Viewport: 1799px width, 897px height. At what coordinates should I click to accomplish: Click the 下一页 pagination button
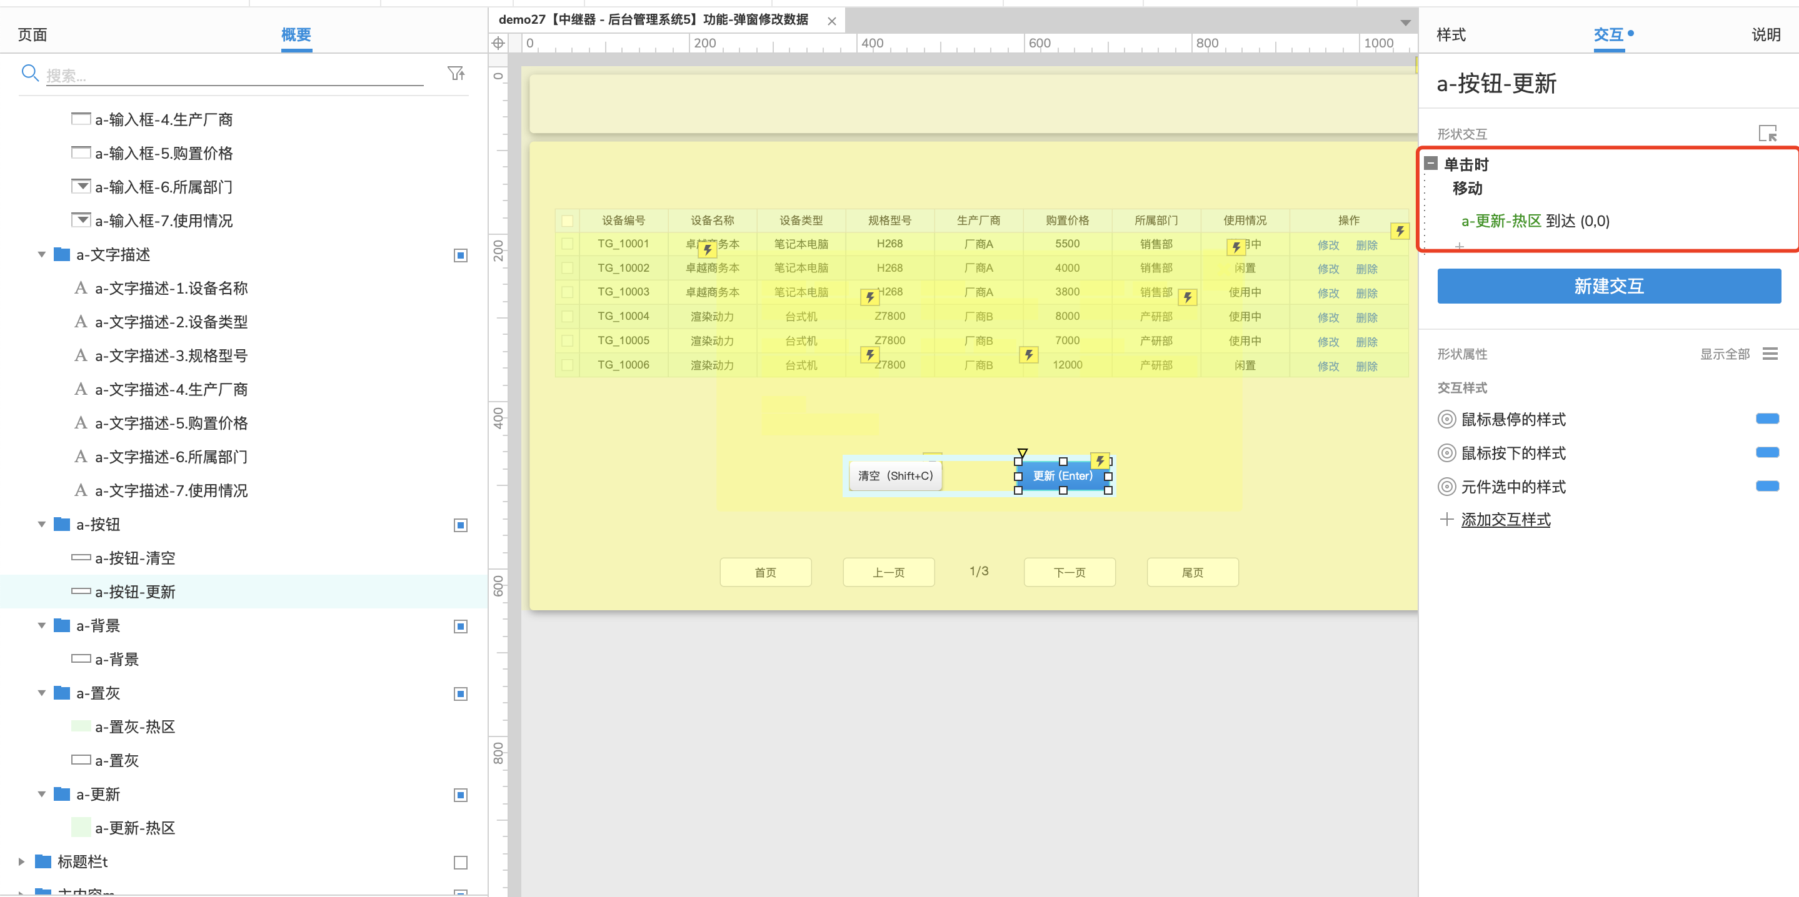tap(1069, 572)
